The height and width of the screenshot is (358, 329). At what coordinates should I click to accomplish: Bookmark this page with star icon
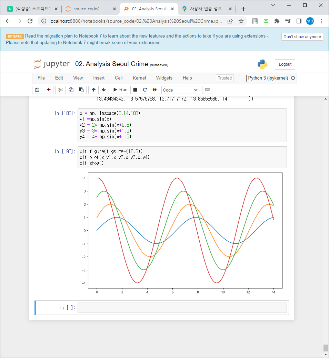[241, 21]
